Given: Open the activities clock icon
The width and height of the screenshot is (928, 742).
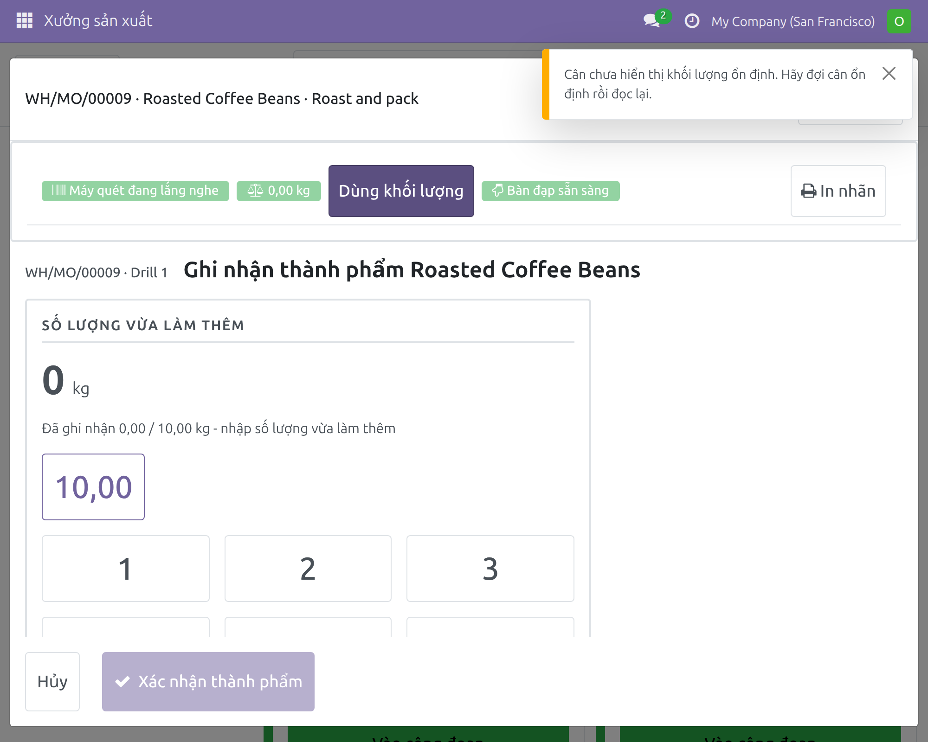Looking at the screenshot, I should click(692, 21).
